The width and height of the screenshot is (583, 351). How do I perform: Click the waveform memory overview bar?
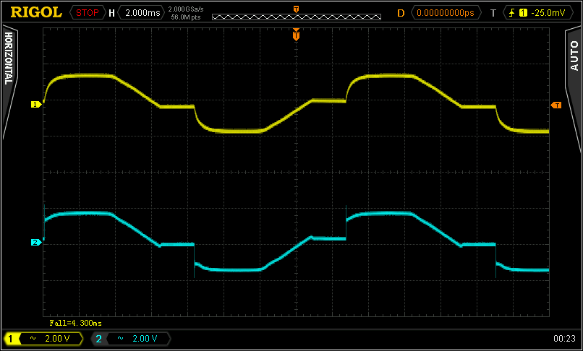(x=297, y=17)
